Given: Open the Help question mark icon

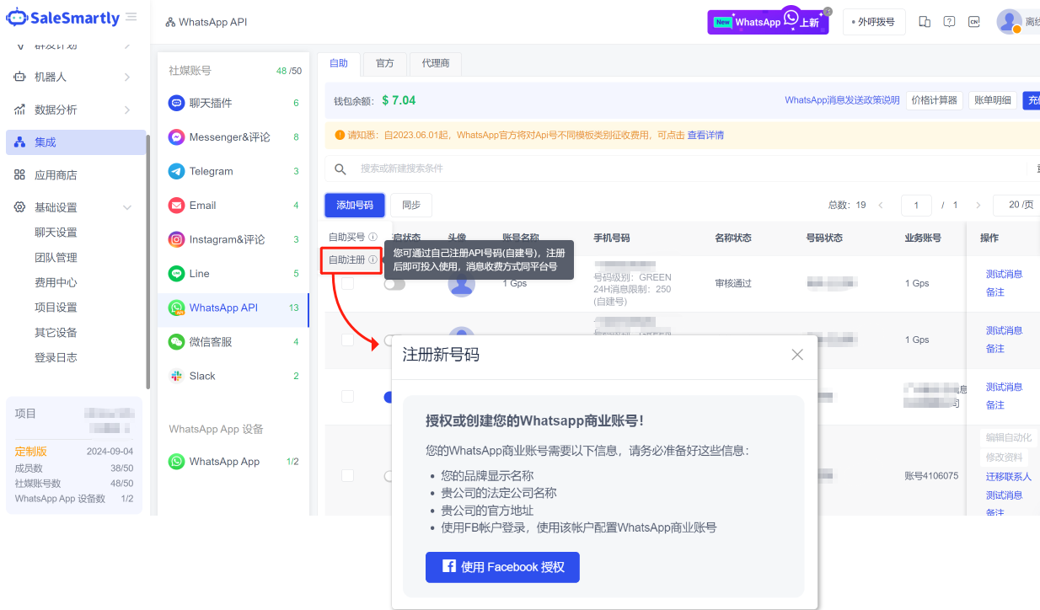Looking at the screenshot, I should coord(949,22).
